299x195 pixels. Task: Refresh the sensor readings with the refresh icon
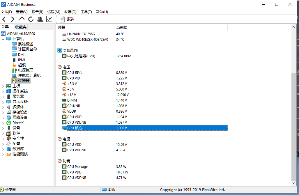(x=31, y=19)
